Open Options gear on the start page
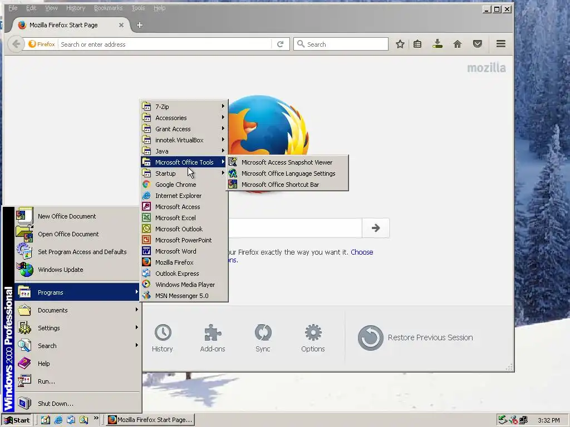The width and height of the screenshot is (570, 427). pos(313,338)
